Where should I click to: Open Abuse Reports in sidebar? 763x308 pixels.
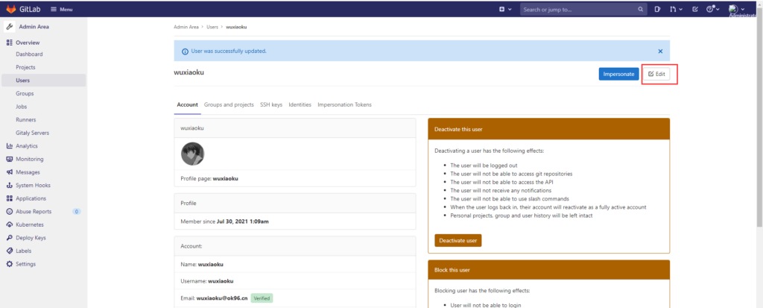pos(34,211)
